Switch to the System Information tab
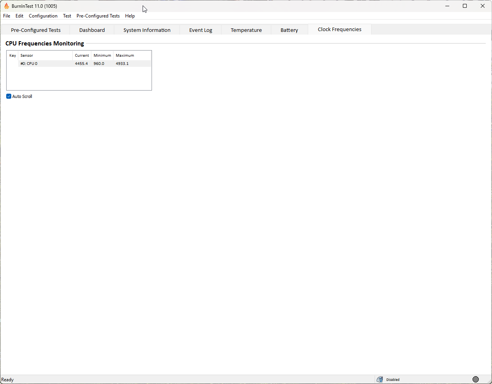Screen dimensions: 492x384 tap(147, 30)
